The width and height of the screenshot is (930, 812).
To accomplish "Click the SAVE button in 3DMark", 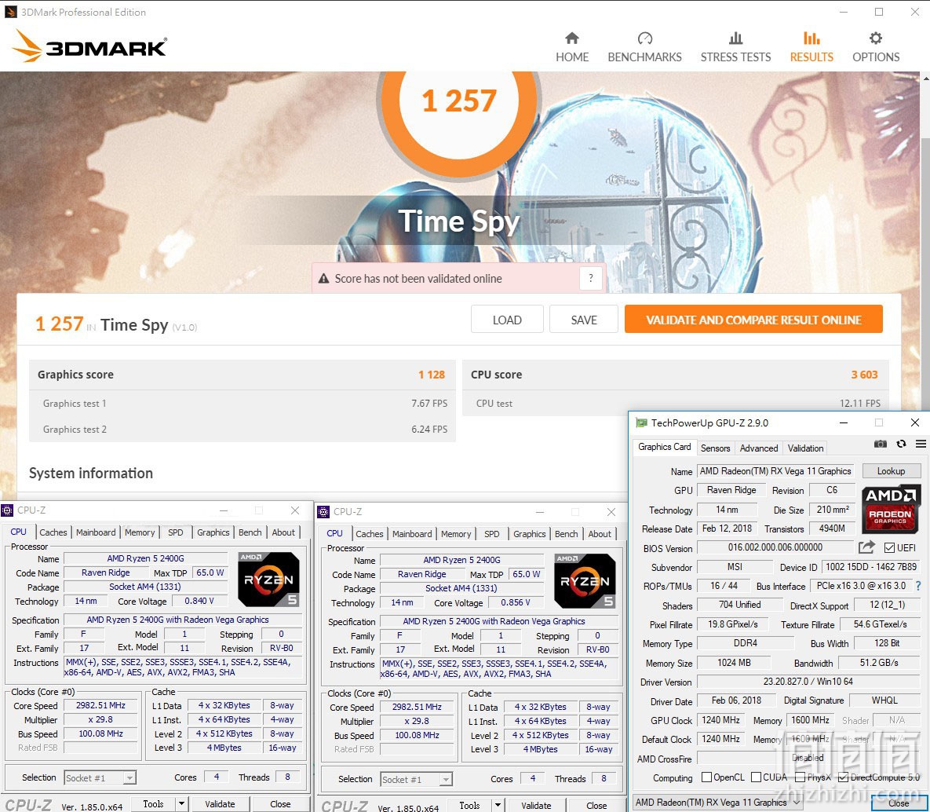I will (584, 320).
